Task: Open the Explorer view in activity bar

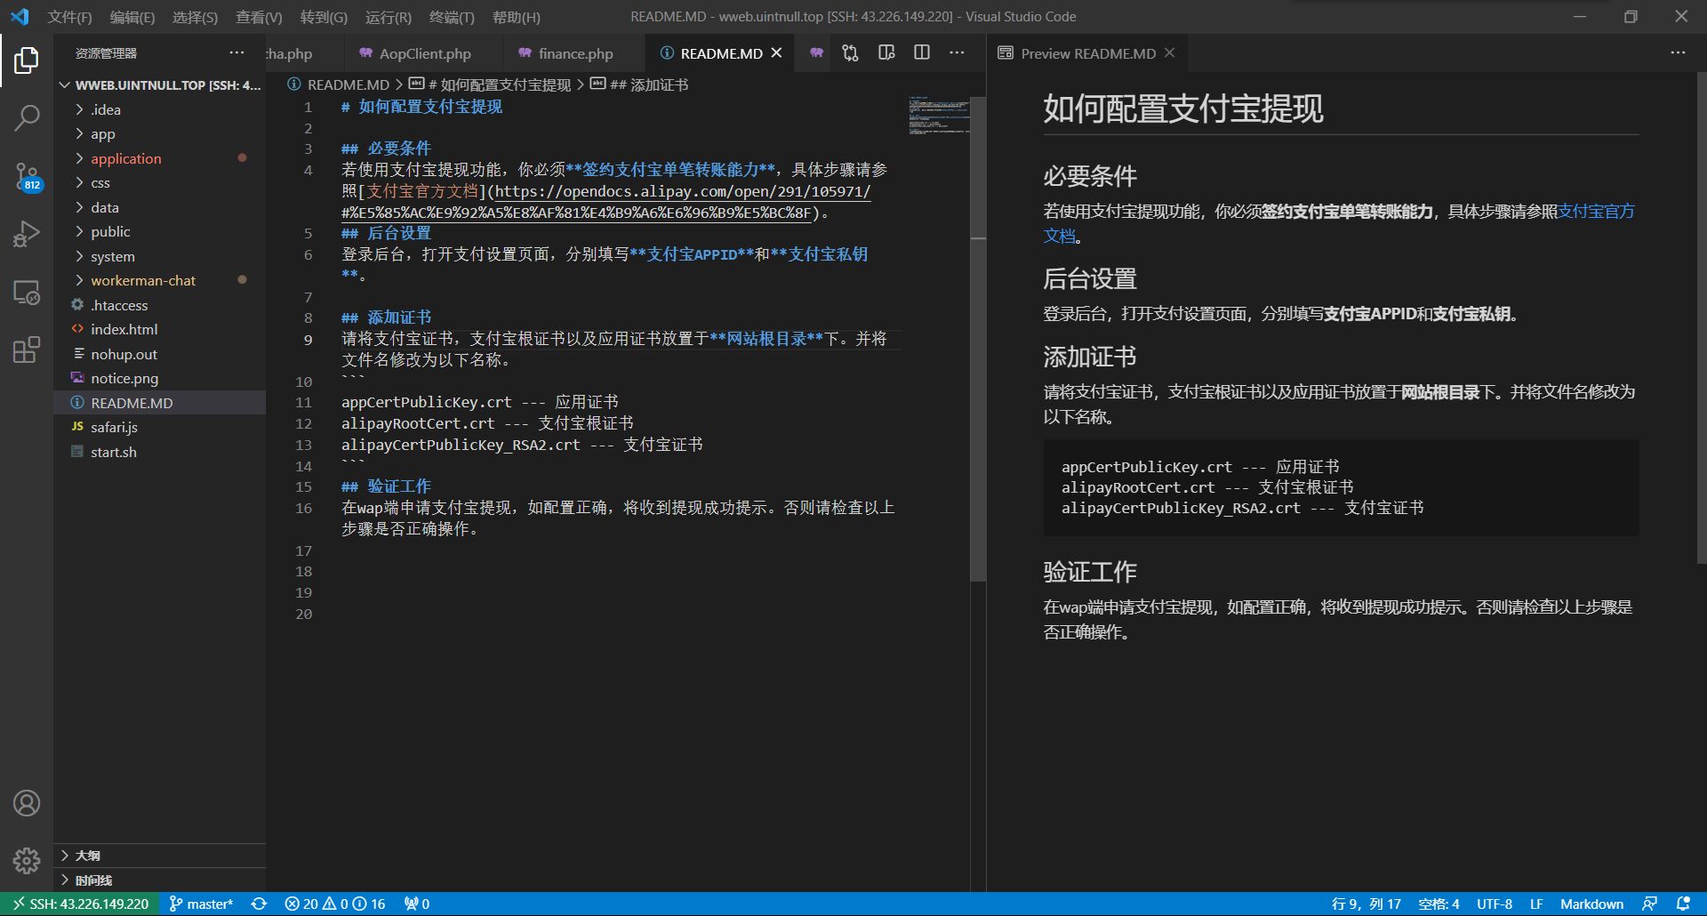Action: click(27, 60)
